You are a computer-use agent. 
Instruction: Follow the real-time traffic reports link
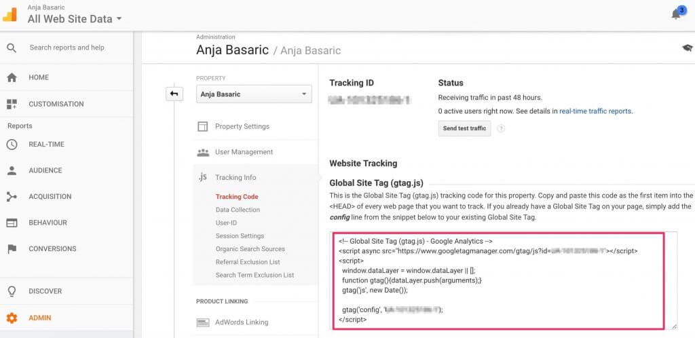(595, 111)
